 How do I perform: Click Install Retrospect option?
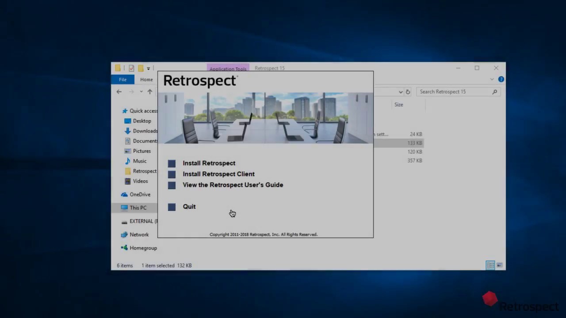209,163
